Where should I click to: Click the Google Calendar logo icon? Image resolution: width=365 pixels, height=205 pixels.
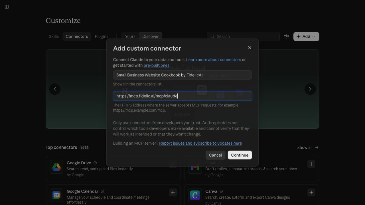click(x=56, y=195)
